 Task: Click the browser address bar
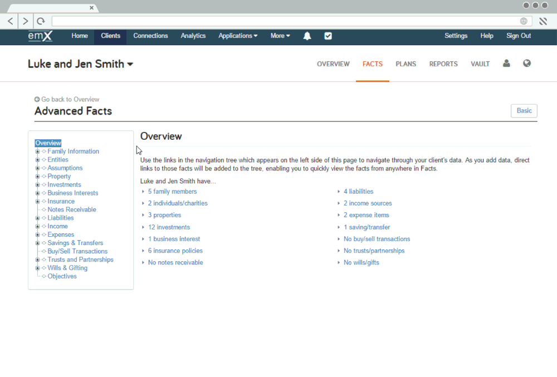pos(291,21)
